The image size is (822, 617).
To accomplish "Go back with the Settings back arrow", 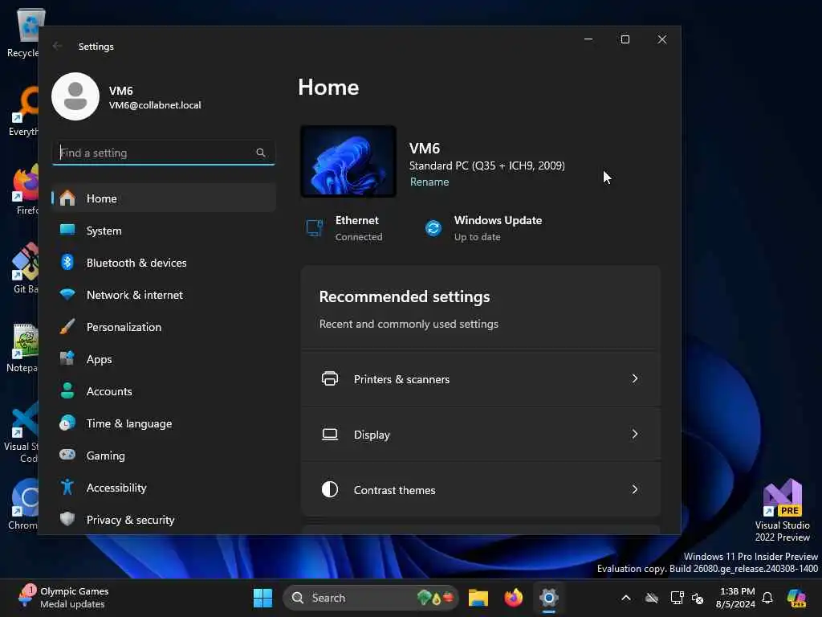I will coord(57,46).
